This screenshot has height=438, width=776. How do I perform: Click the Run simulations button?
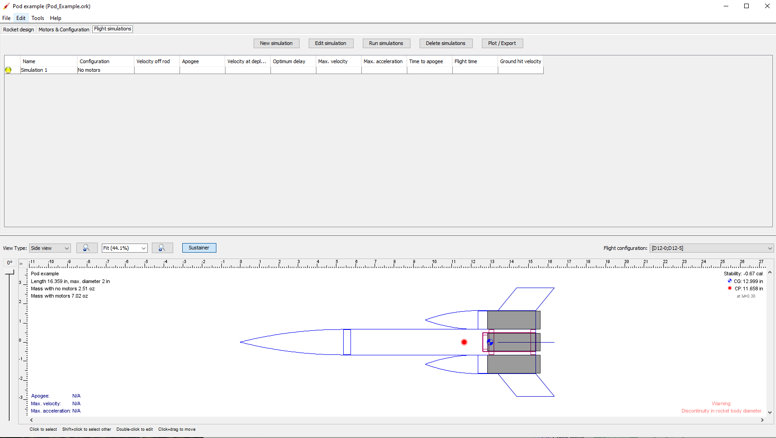coord(386,43)
